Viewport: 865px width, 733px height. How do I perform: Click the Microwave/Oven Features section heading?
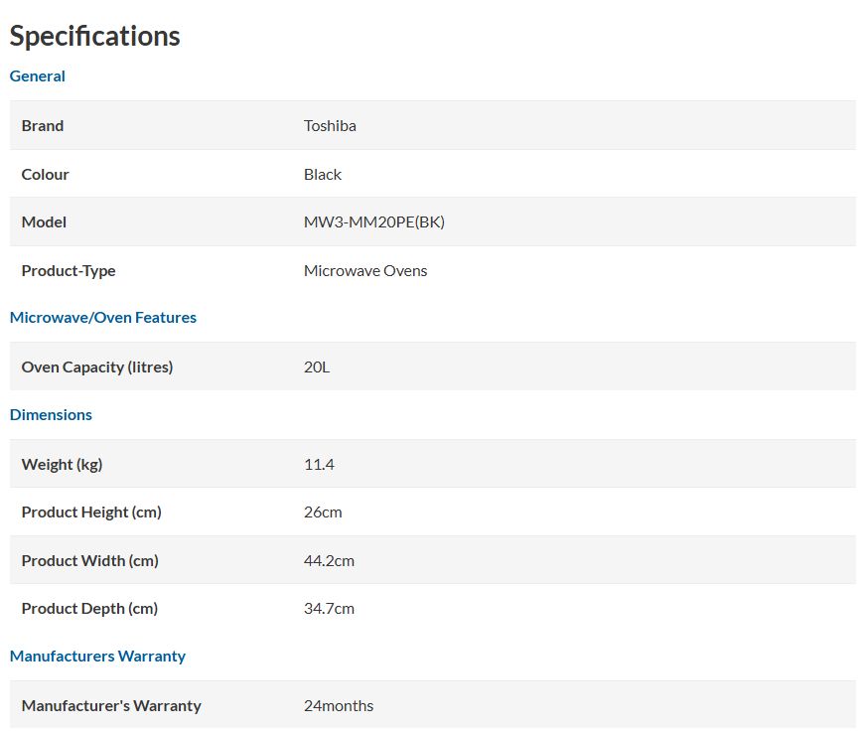point(103,318)
